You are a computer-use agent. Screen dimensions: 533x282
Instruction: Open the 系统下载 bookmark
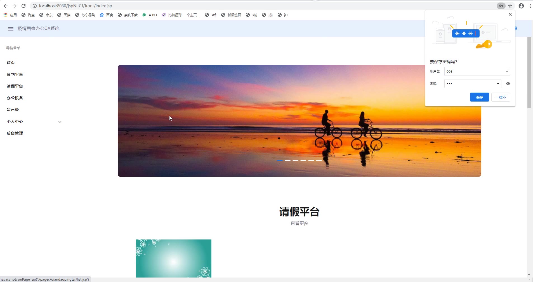point(128,15)
